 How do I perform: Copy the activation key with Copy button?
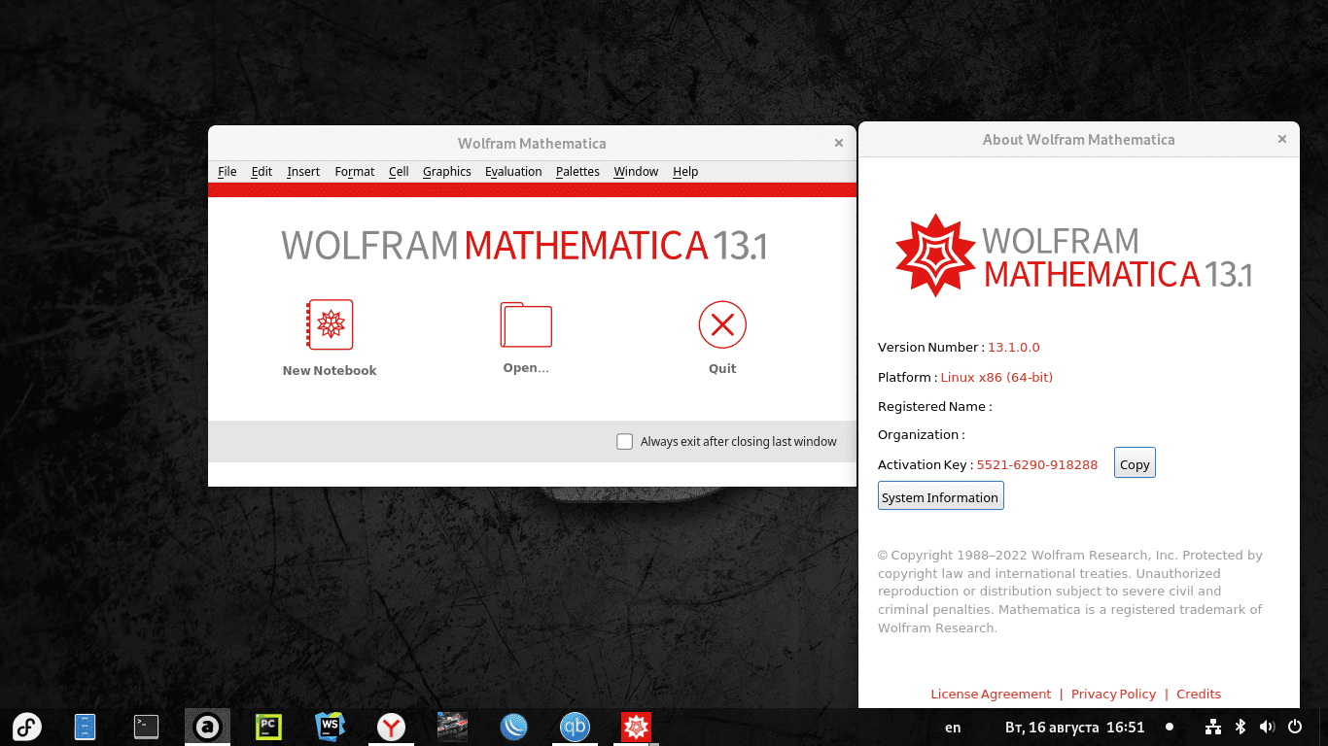click(1135, 463)
